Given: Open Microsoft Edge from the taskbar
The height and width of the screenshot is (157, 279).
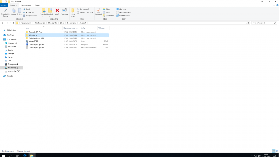Looking at the screenshot, I should click(x=25, y=156).
